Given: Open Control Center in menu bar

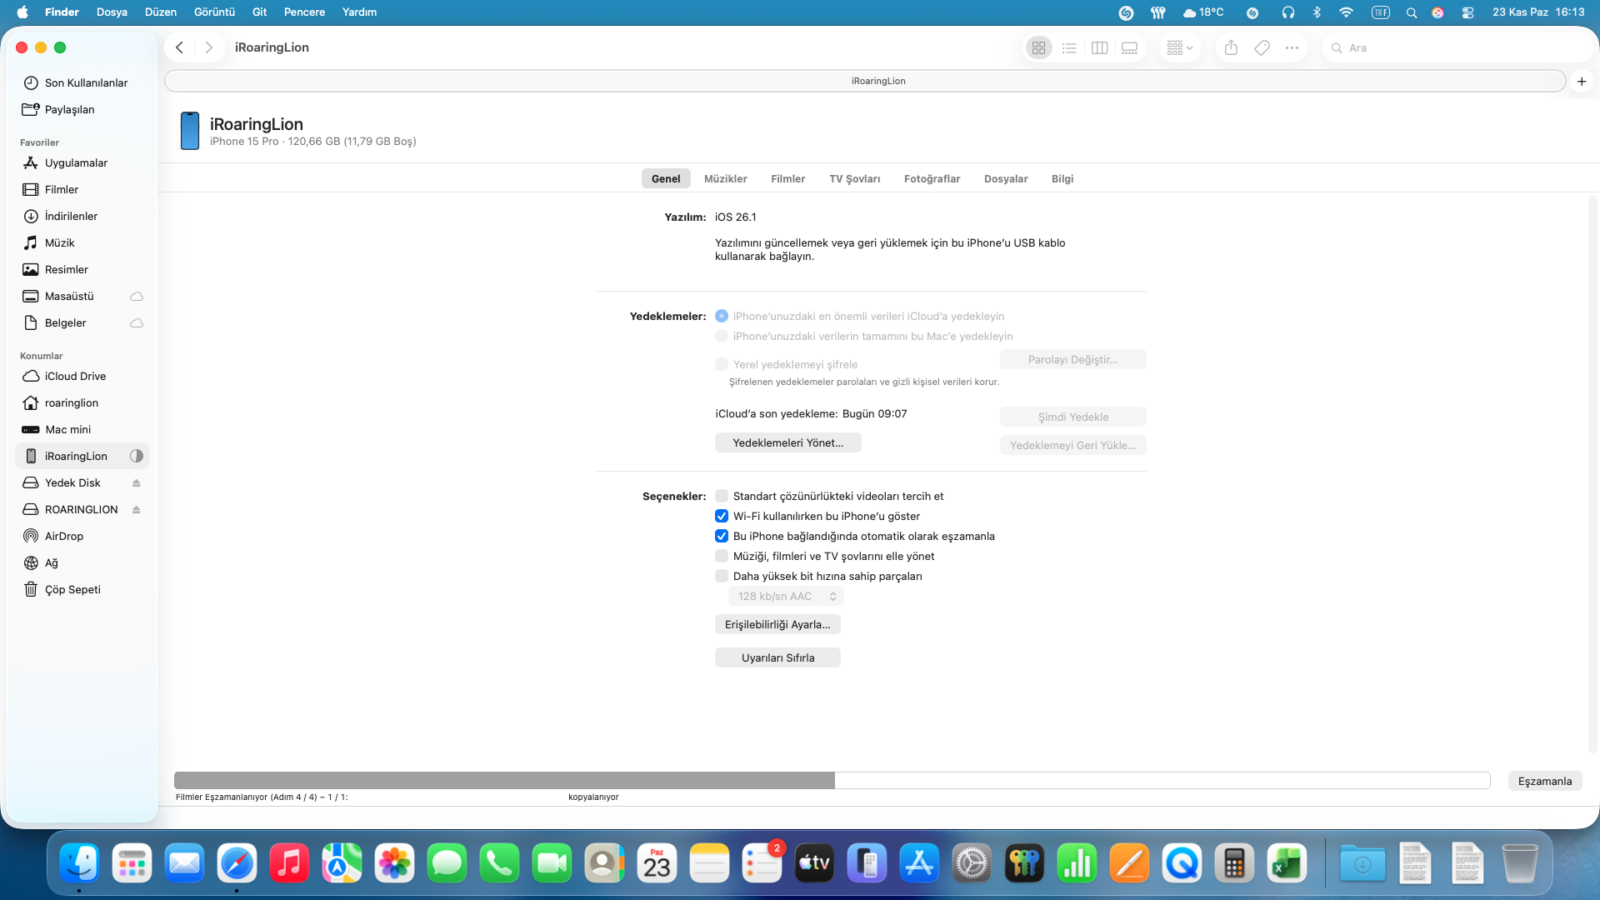Looking at the screenshot, I should pos(1467,12).
